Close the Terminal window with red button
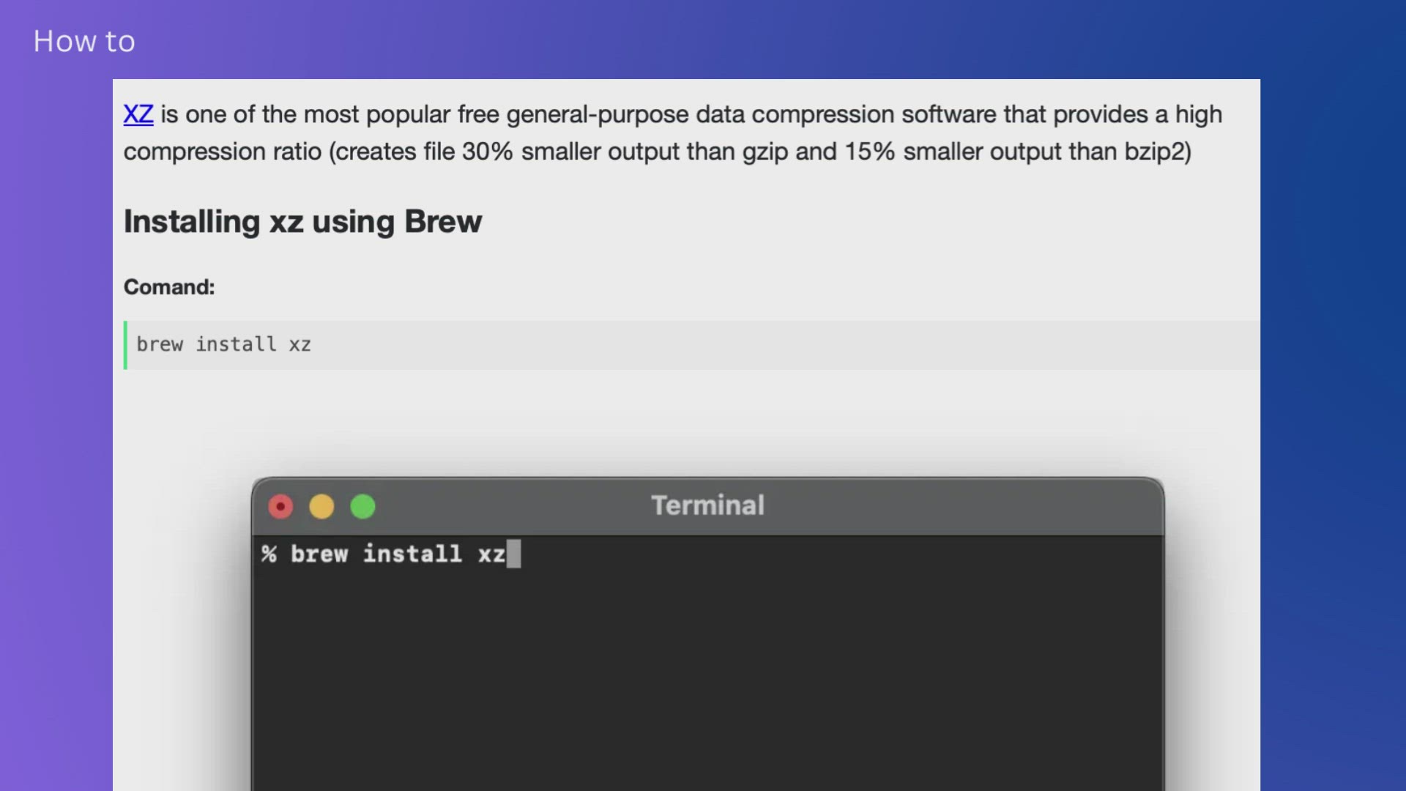 point(280,506)
